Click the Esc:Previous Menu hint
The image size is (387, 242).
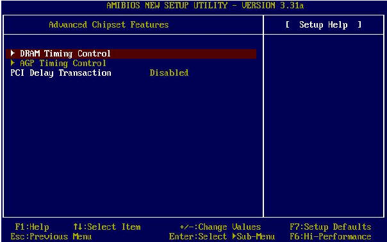point(51,237)
